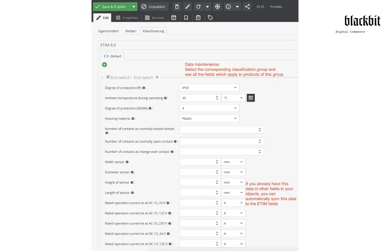Viewport: 390px width, 251px height.
Task: Click the Save & Publish button
Action: pos(112,7)
